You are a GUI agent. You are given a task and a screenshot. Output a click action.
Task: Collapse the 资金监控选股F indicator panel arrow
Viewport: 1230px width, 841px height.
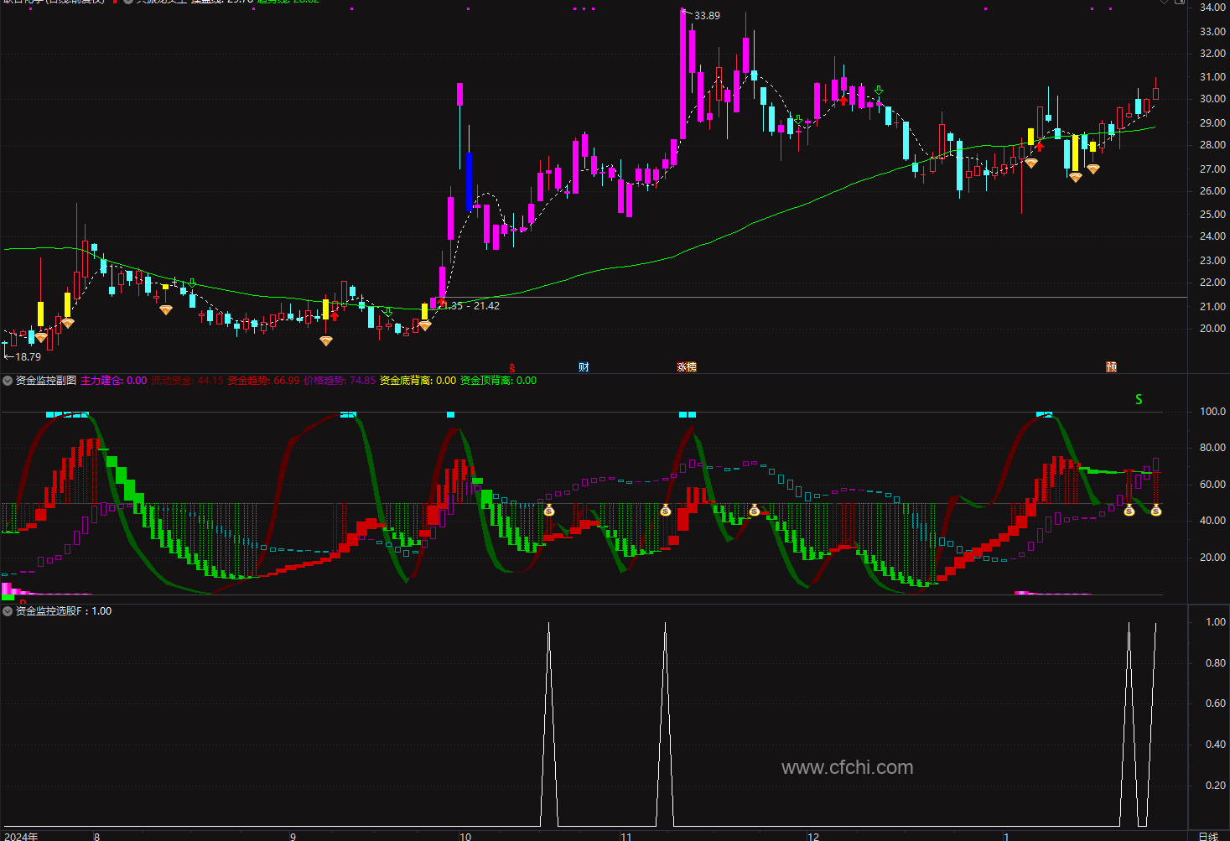coord(8,611)
